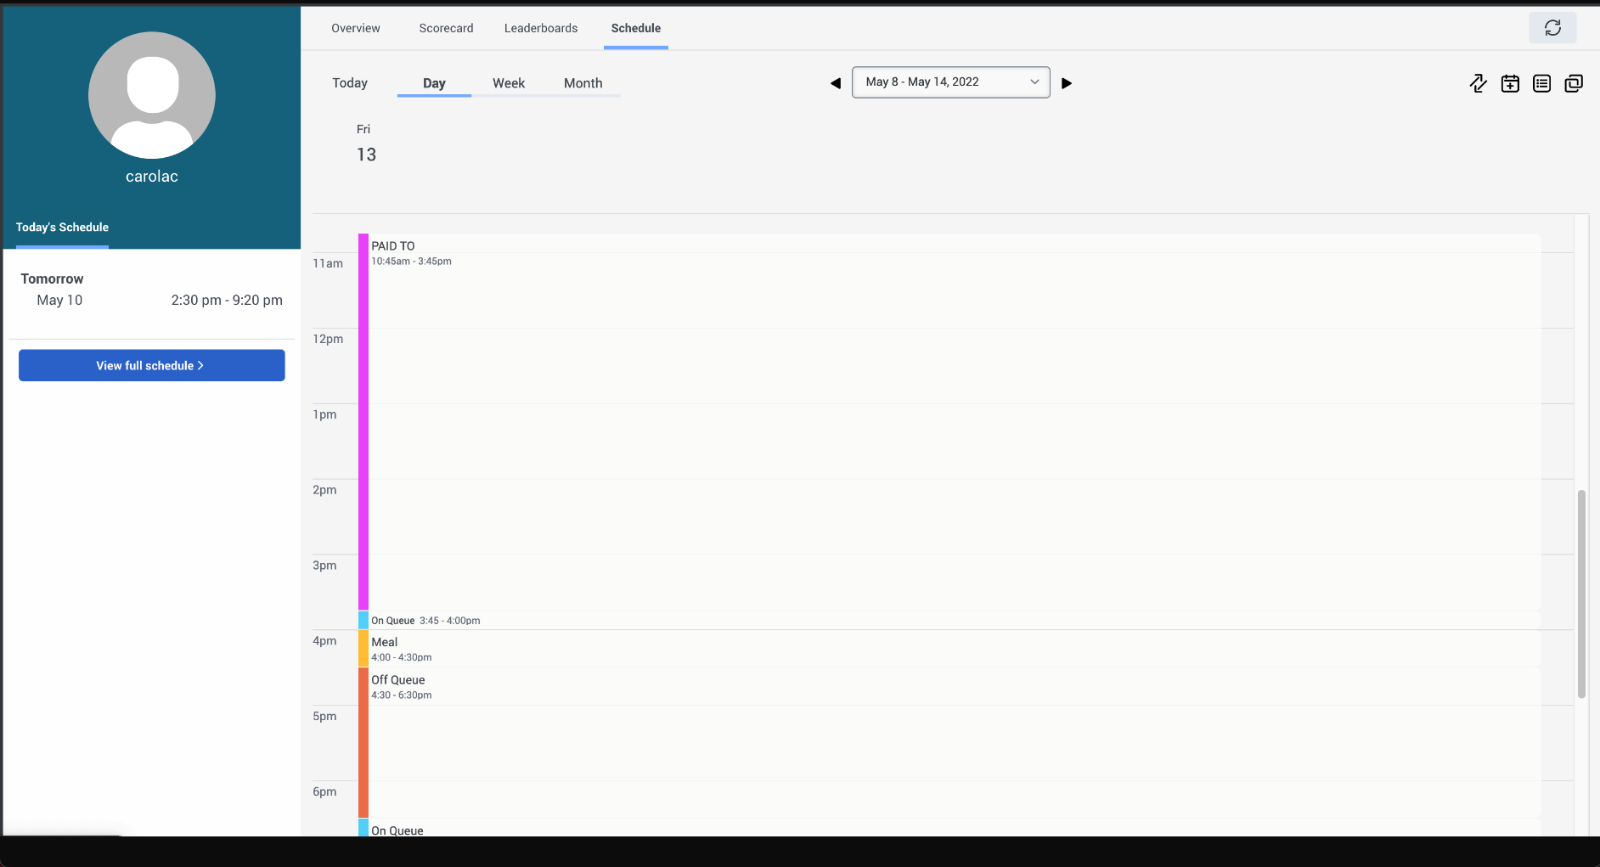Go to next week with right arrow
Image resolution: width=1600 pixels, height=867 pixels.
1067,83
